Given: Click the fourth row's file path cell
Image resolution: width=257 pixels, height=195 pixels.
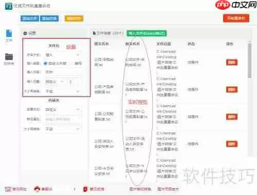Looking at the screenshot, I should (167, 144).
